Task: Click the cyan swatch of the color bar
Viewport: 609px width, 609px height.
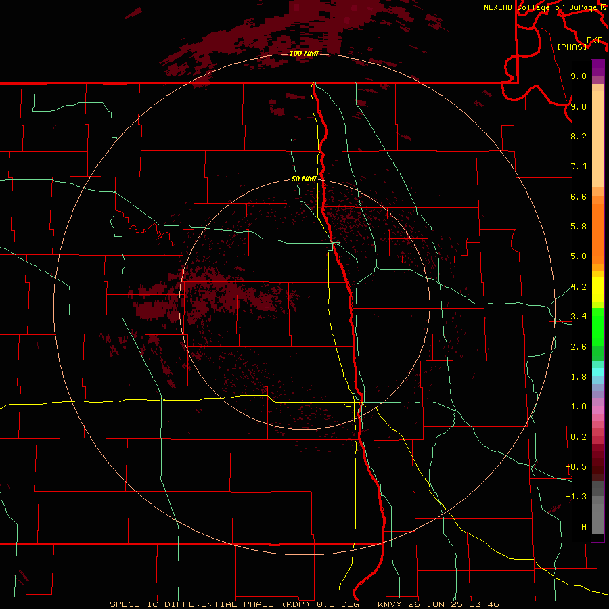Action: [597, 372]
